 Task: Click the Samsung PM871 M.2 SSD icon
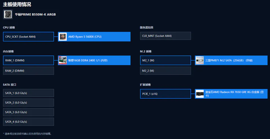pyautogui.click(x=200, y=60)
